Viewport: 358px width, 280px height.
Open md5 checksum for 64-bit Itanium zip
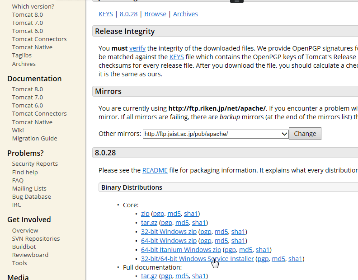click(245, 250)
